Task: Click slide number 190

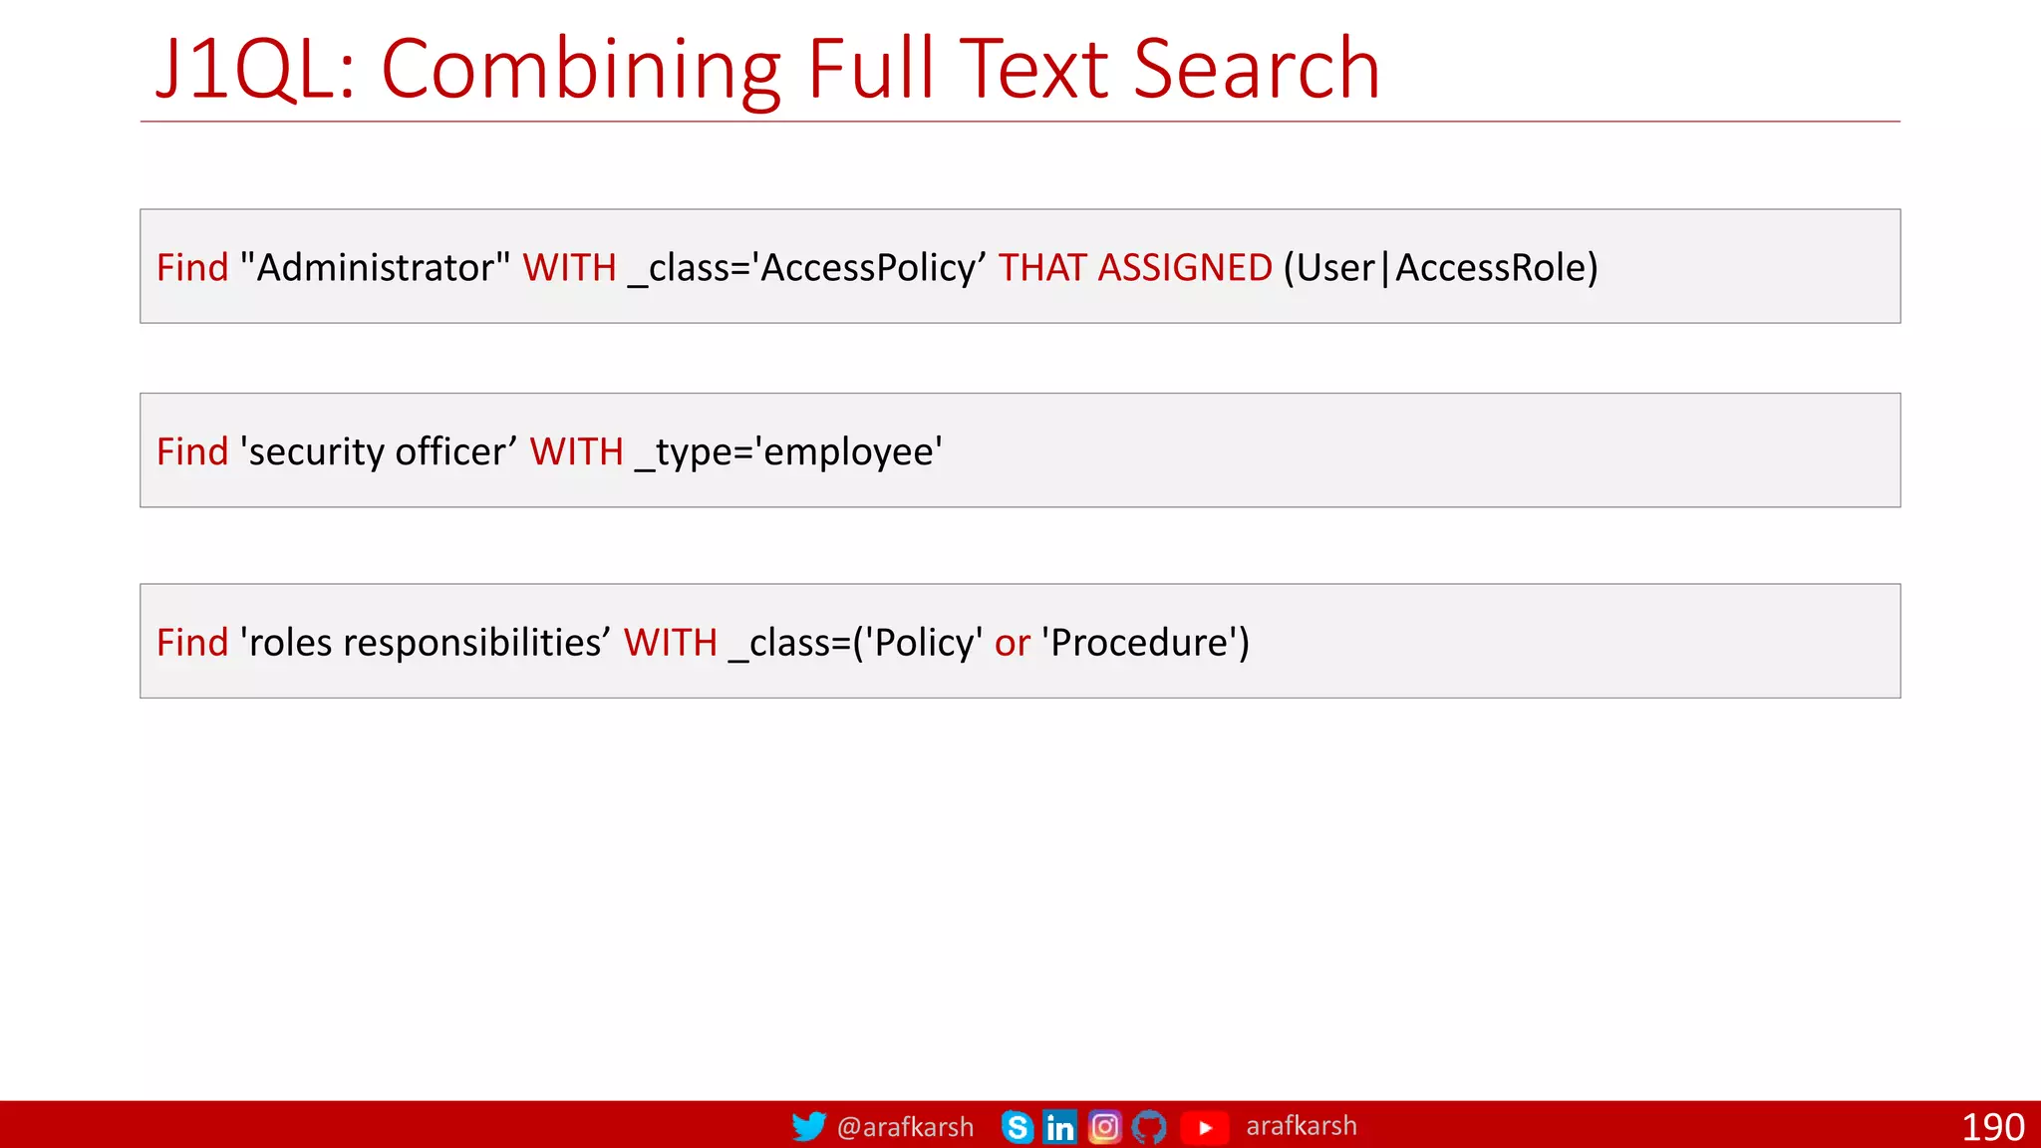Action: click(1992, 1127)
